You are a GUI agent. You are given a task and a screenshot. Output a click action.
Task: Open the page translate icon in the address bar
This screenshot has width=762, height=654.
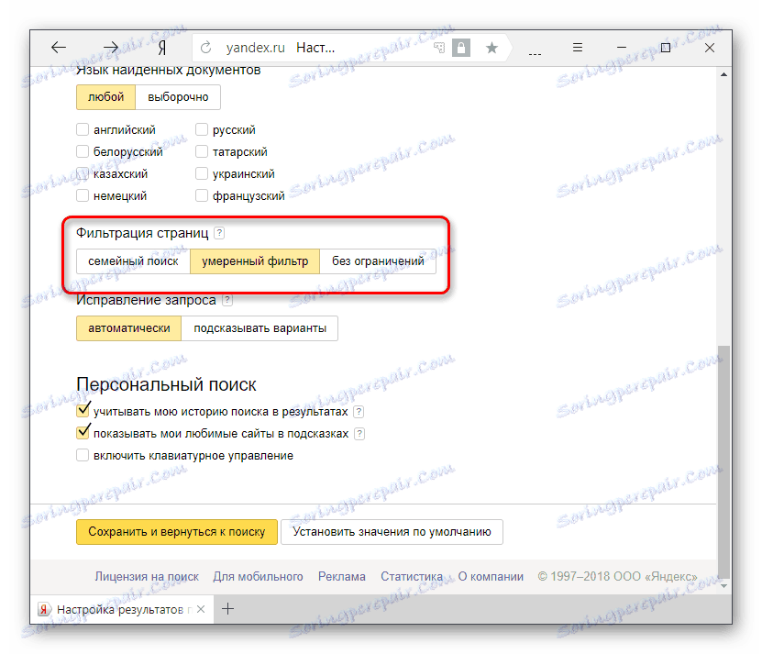[x=438, y=47]
